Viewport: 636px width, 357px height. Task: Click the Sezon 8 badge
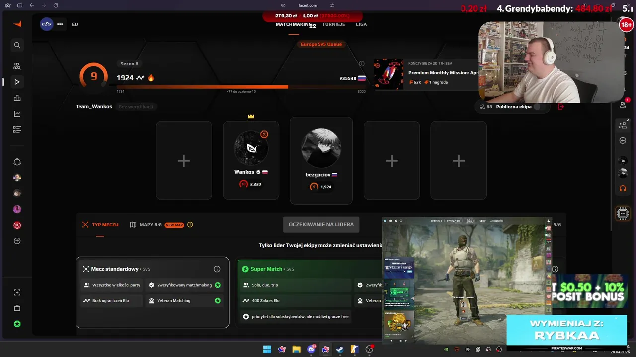point(129,64)
